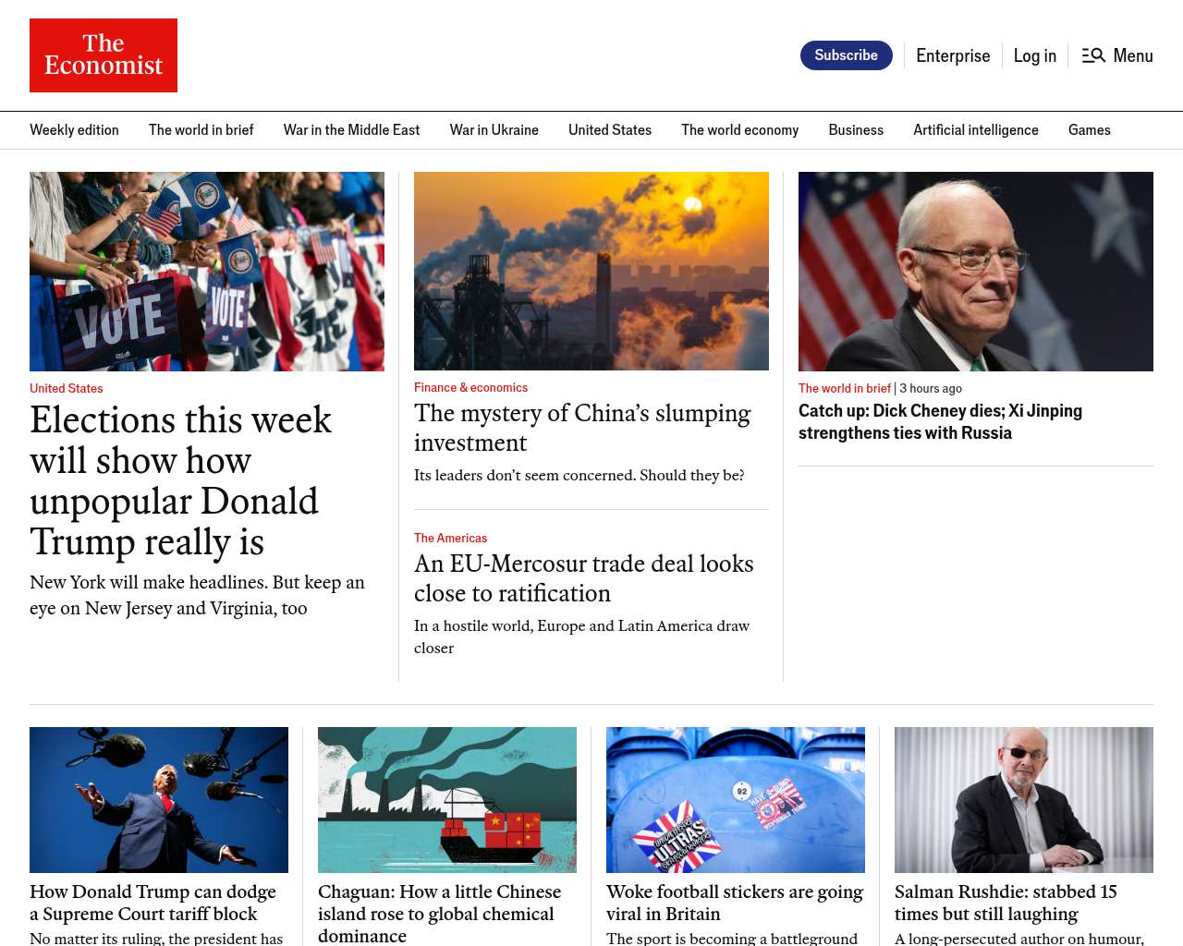
Task: Go to Enterprise page
Action: coord(953,55)
